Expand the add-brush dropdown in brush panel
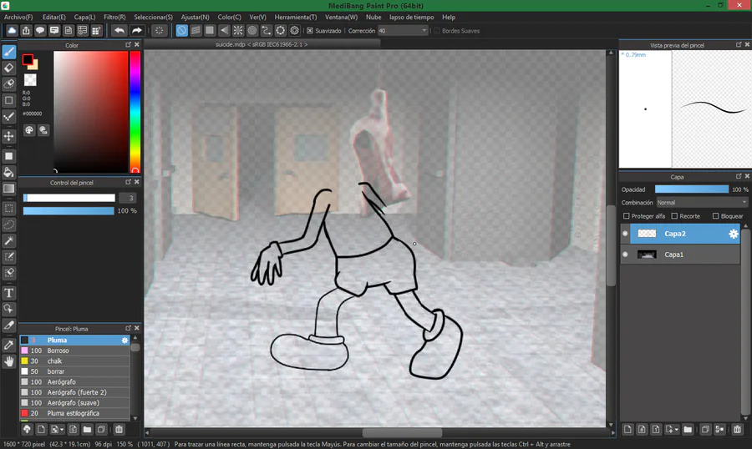This screenshot has height=449, width=752. point(62,430)
